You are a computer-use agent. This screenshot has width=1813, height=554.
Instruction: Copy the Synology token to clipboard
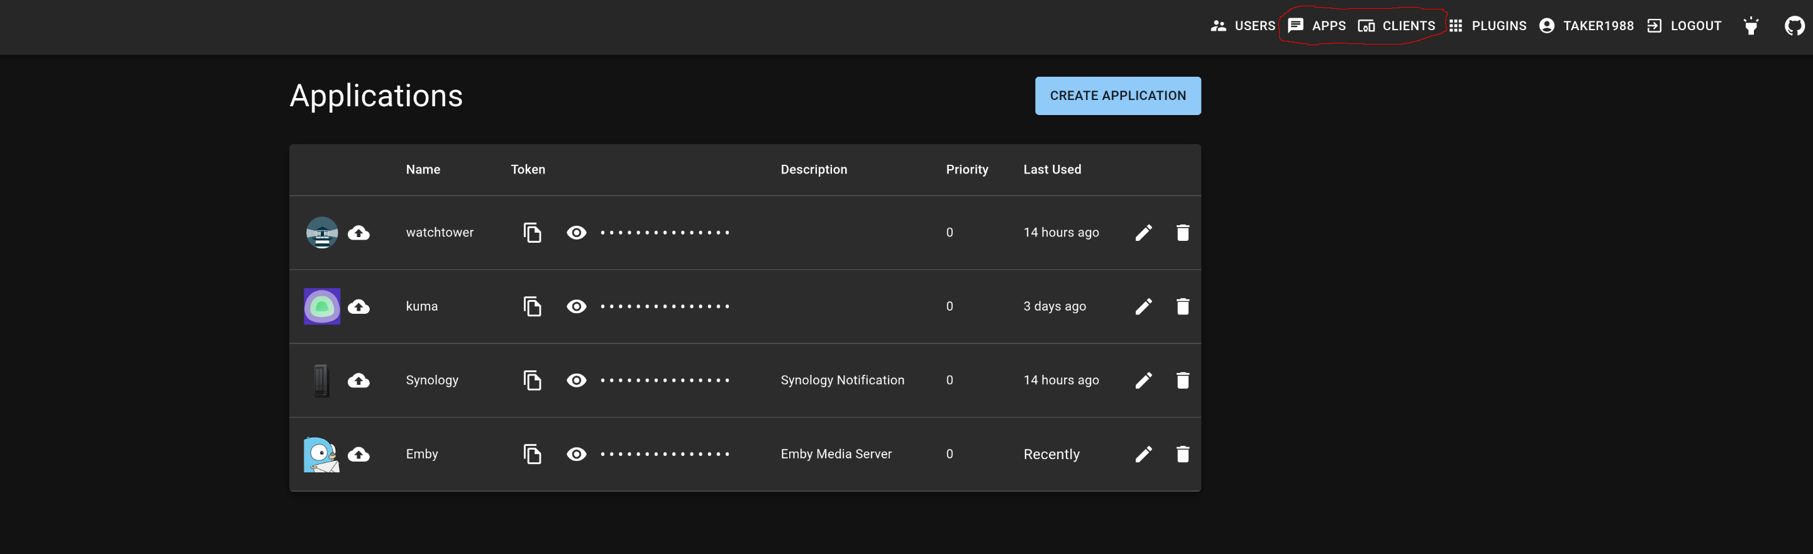click(x=532, y=380)
